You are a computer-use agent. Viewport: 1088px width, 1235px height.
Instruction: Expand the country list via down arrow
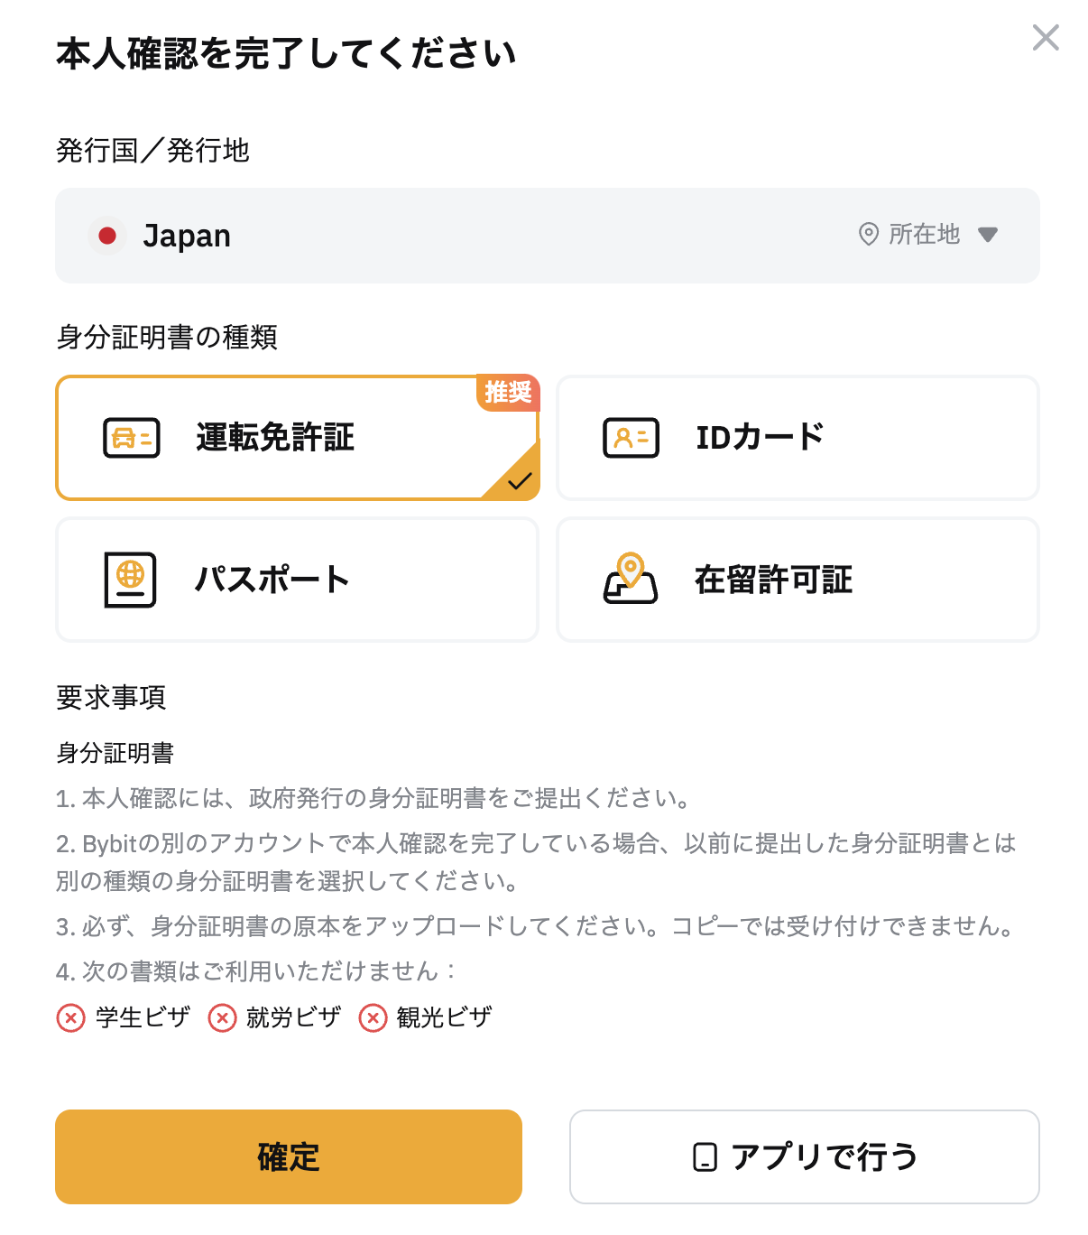pyautogui.click(x=988, y=235)
